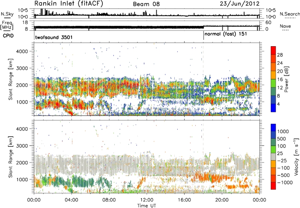Click the '25' label on the velocity colorbar
Viewport: 300px width, 208px height.
click(x=280, y=154)
